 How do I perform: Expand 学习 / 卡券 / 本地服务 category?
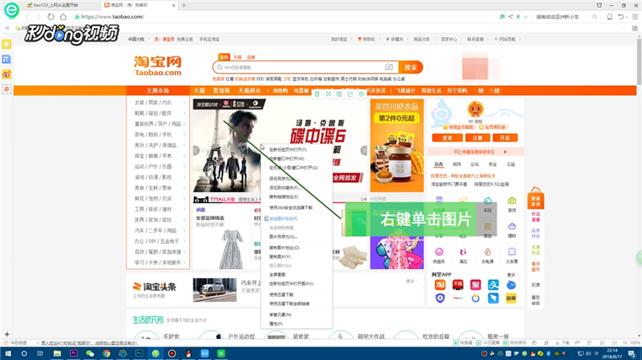158,262
